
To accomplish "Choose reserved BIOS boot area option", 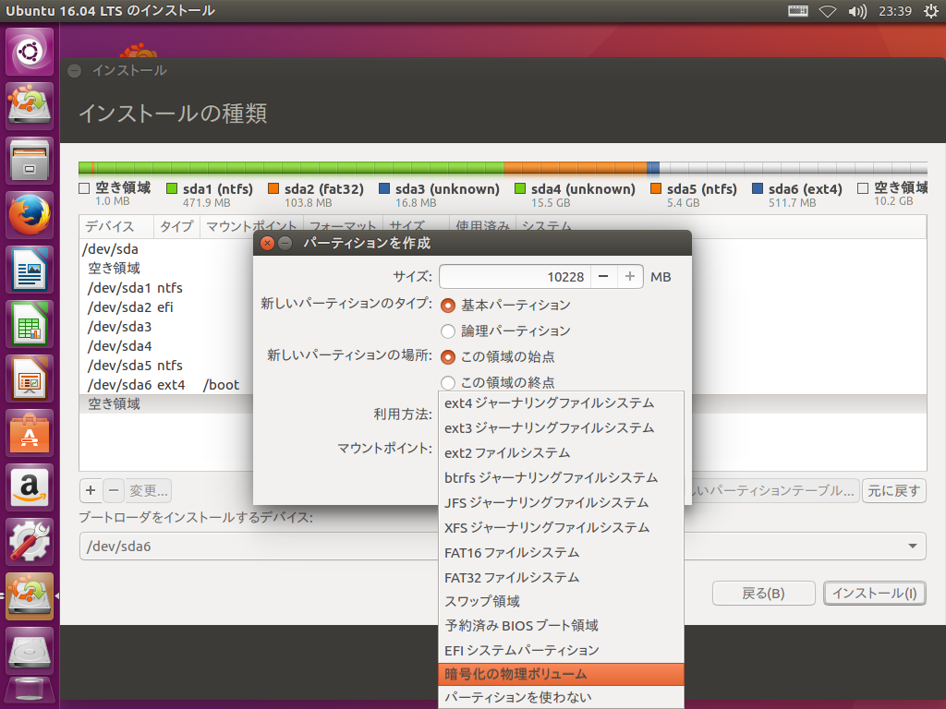I will point(561,626).
